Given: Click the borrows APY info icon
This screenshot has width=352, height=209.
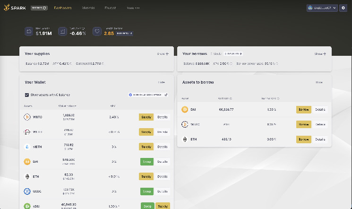Looking at the screenshot, I should [x=231, y=64].
